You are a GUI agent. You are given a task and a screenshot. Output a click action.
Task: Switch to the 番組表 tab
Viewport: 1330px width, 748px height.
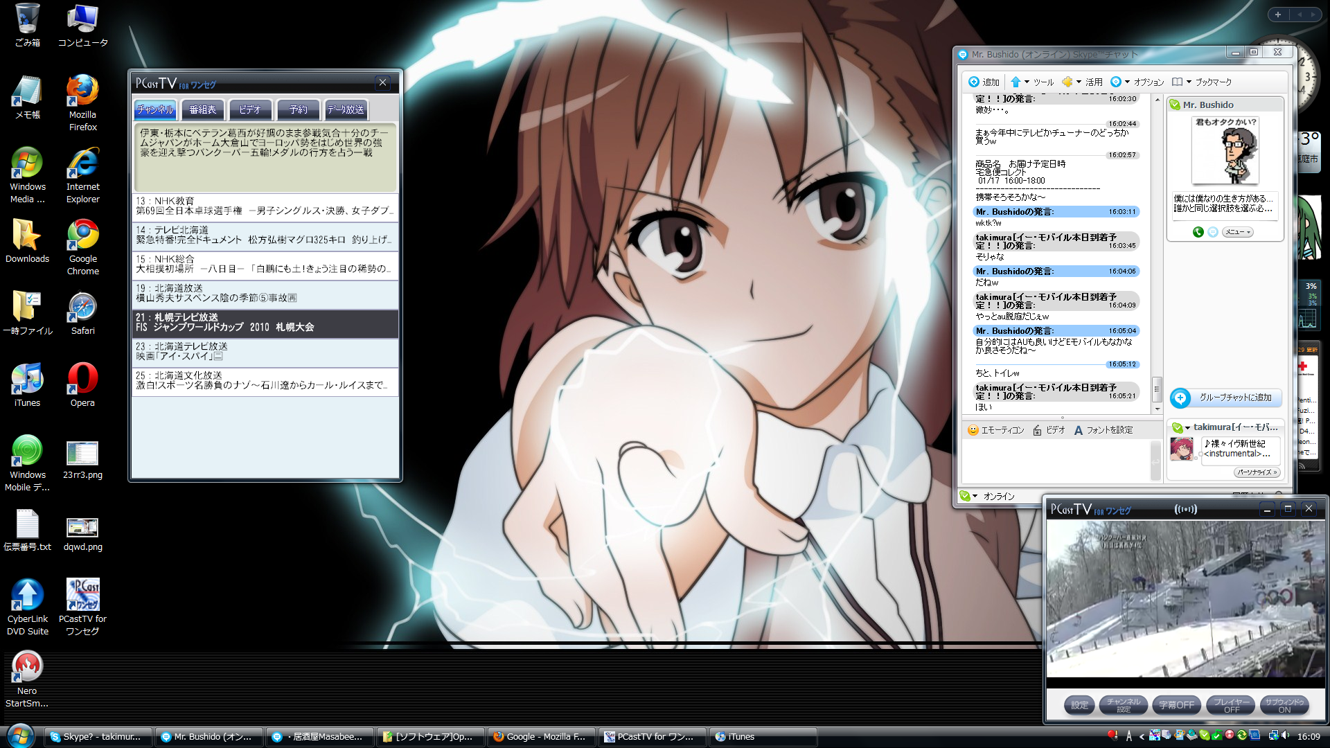(203, 109)
